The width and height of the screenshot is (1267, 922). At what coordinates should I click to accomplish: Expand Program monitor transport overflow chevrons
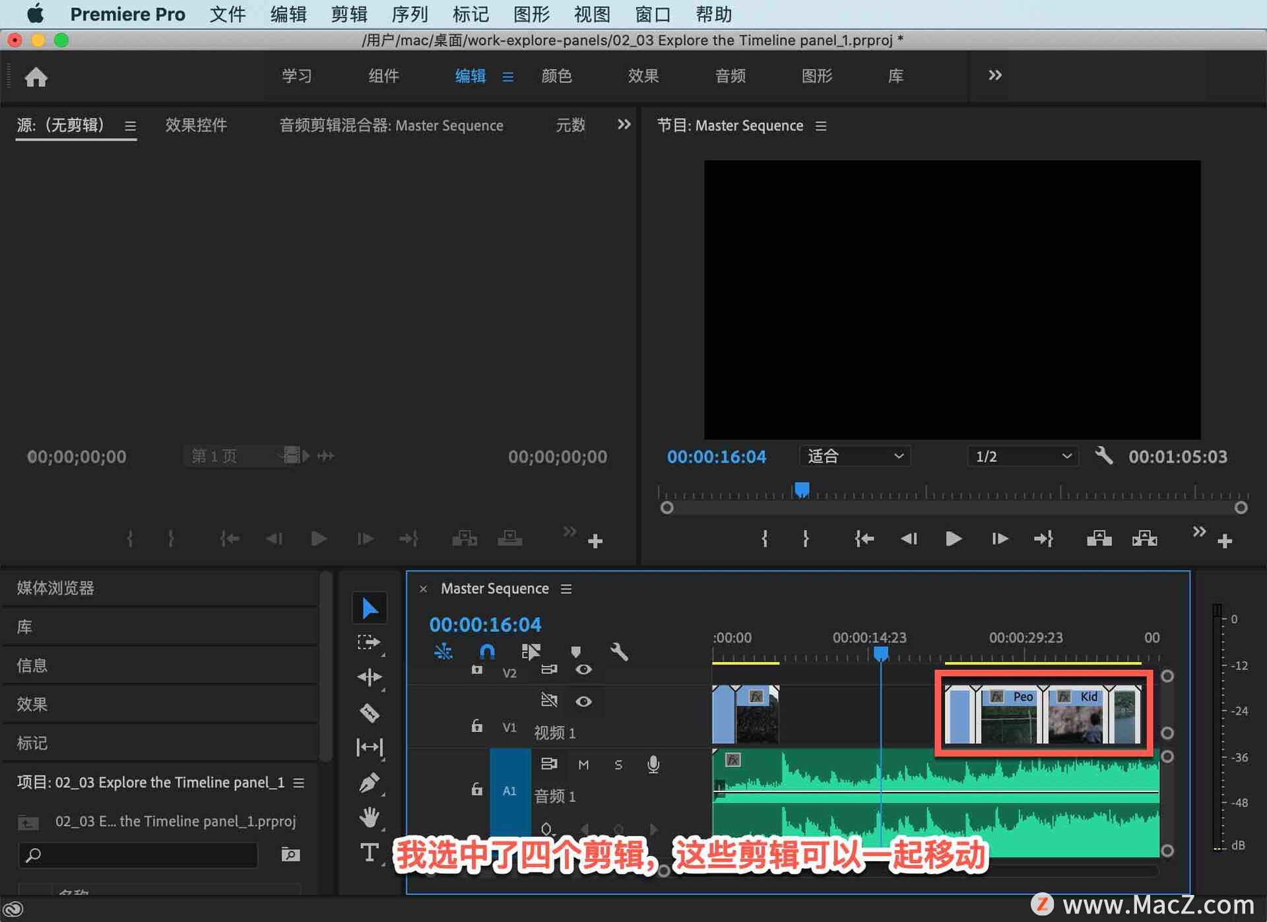tap(1199, 531)
